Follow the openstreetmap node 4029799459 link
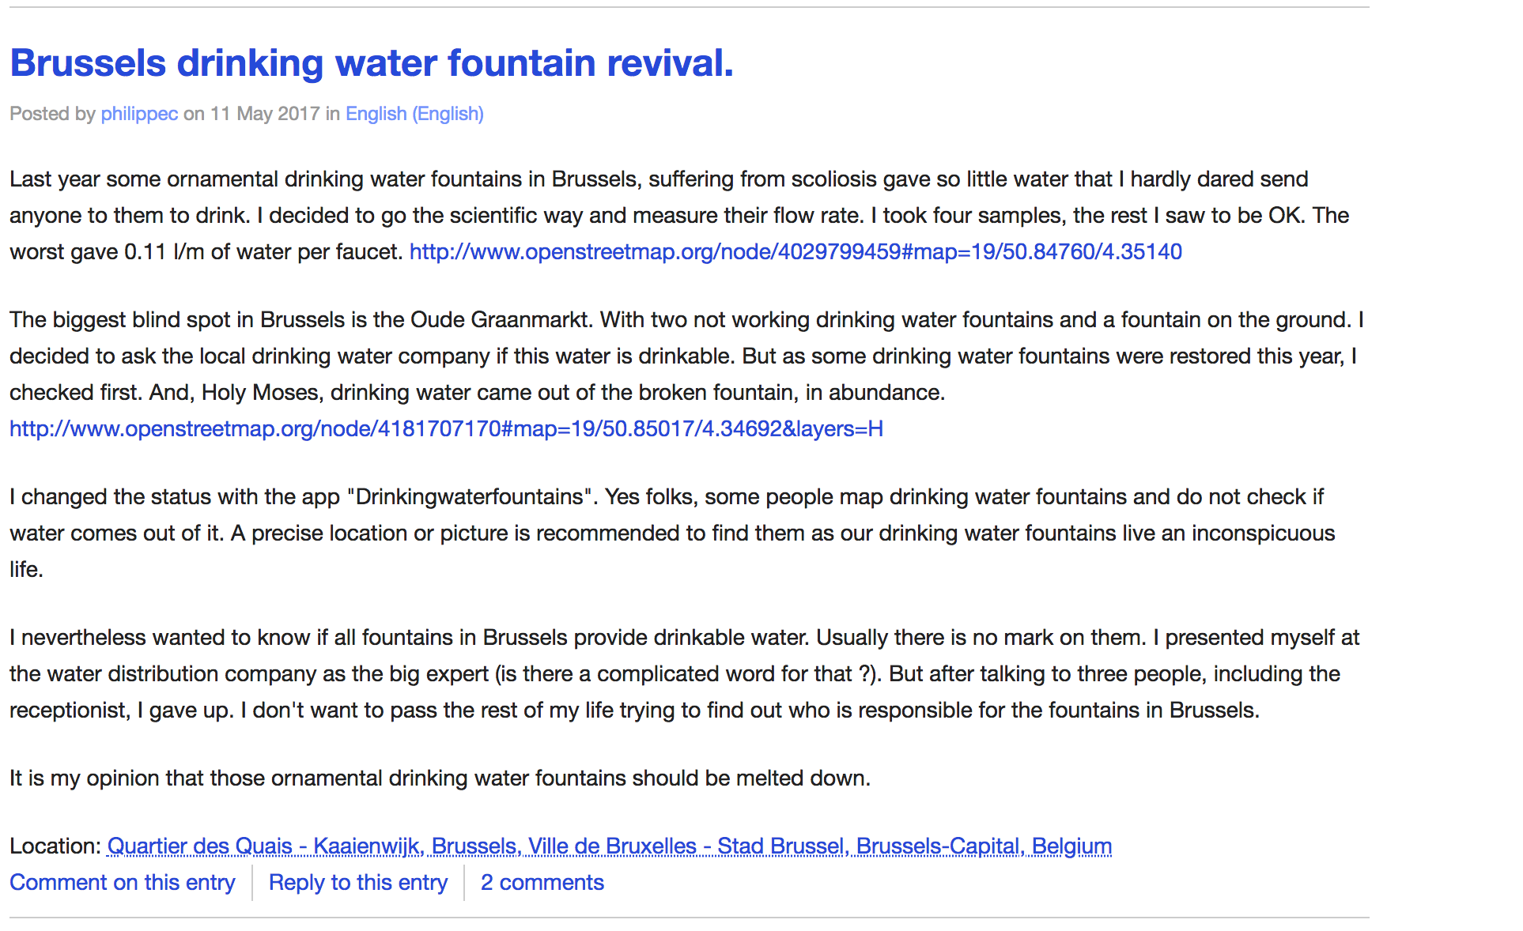Viewport: 1523px width, 931px height. click(796, 252)
